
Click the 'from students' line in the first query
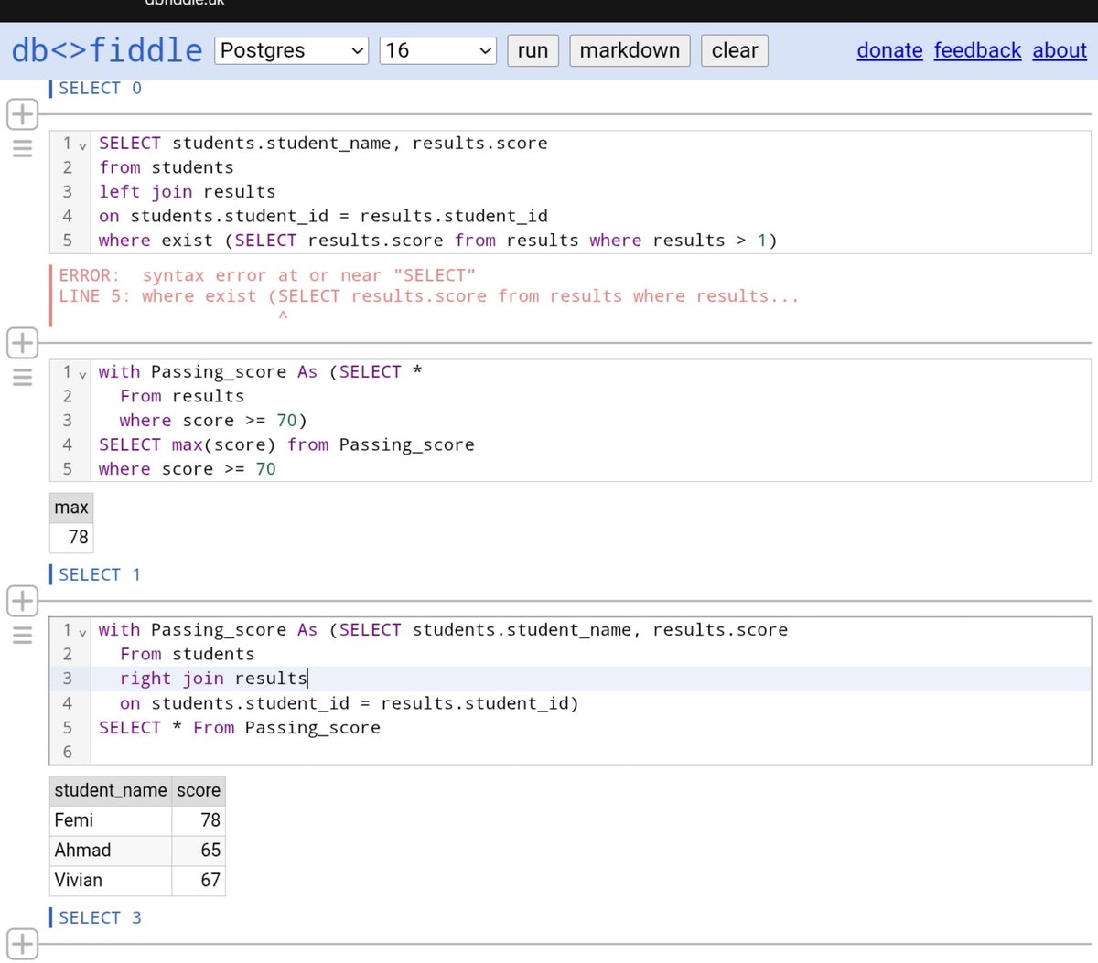coord(167,167)
